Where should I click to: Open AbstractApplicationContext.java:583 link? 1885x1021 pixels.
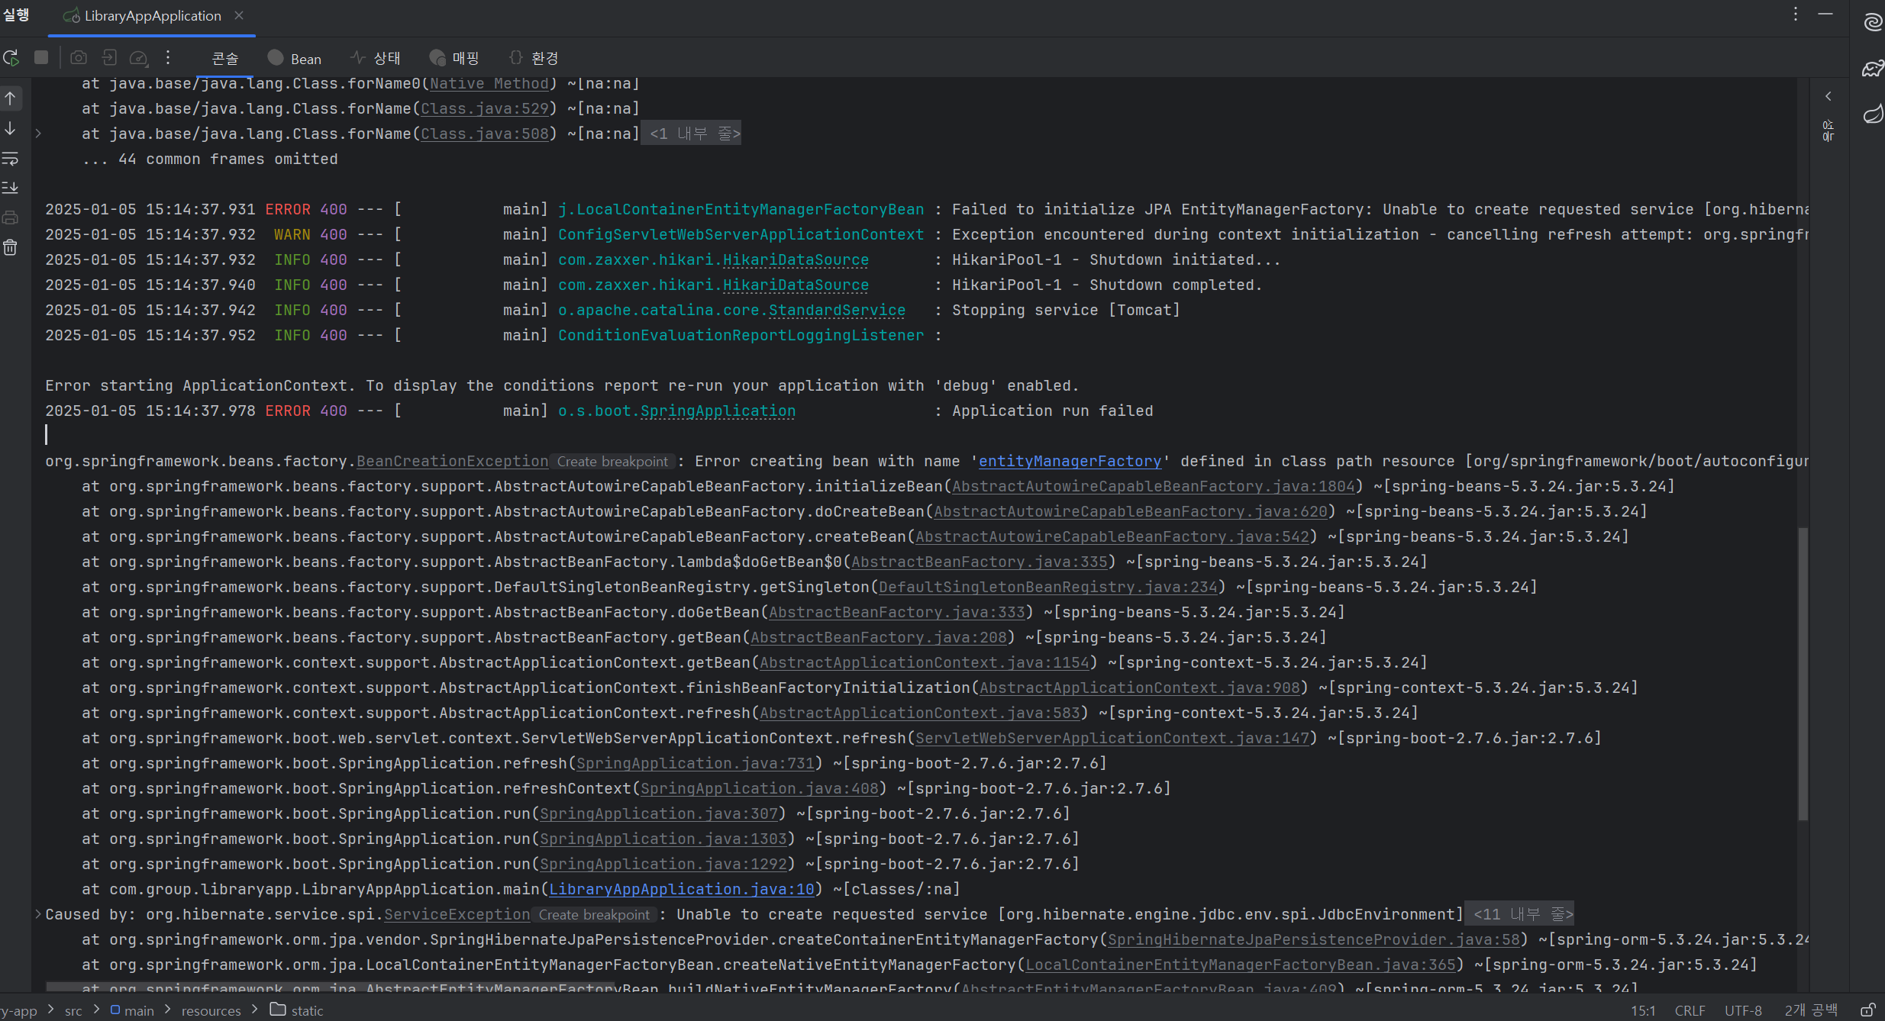[x=920, y=713]
